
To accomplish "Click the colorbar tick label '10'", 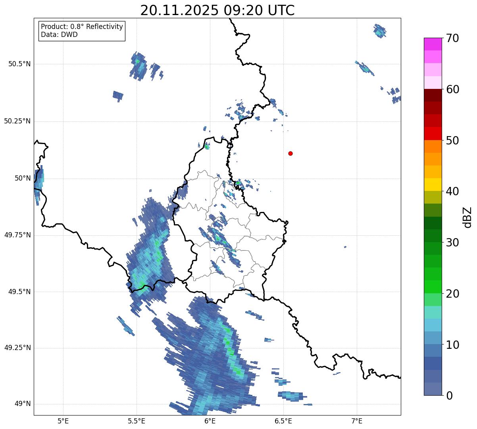I will (x=454, y=345).
